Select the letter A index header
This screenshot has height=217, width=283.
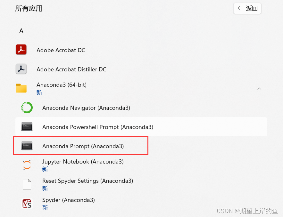tap(21, 31)
